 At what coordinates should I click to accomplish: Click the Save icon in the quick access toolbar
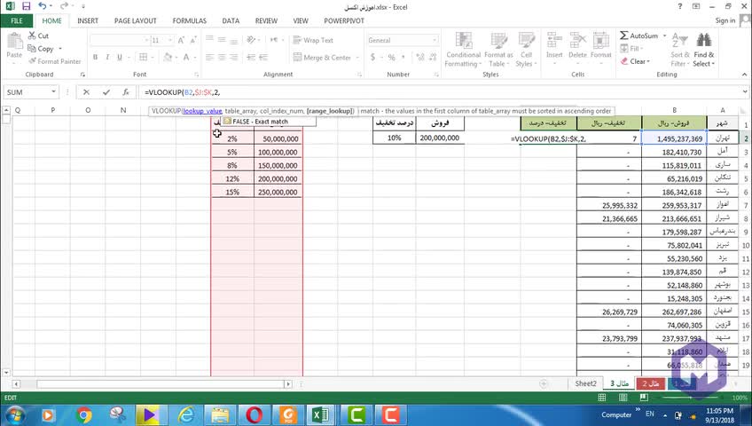(x=26, y=6)
